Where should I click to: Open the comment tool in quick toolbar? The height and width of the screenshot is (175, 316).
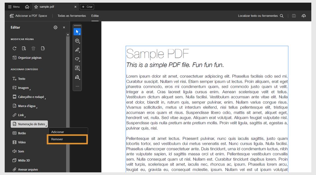click(77, 41)
